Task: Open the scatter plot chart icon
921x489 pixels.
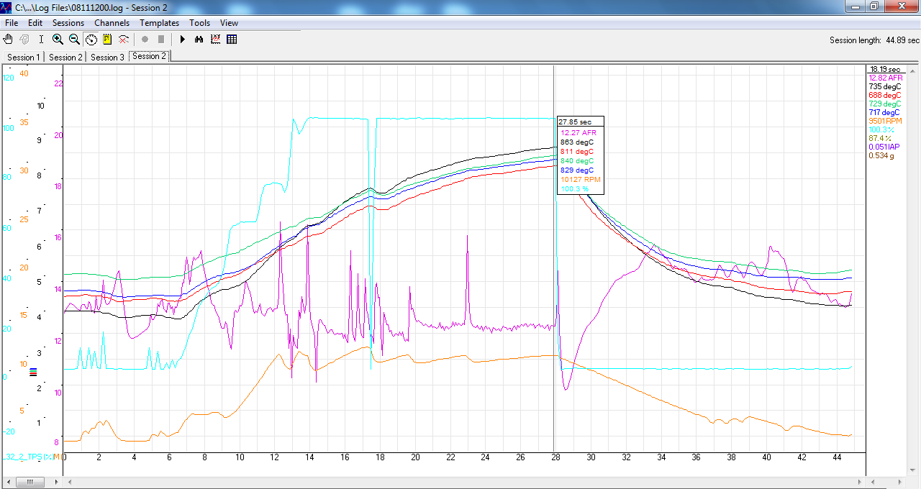Action: pos(215,40)
